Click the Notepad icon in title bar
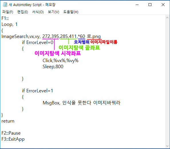This screenshot has width=170, height=149. coord(5,5)
